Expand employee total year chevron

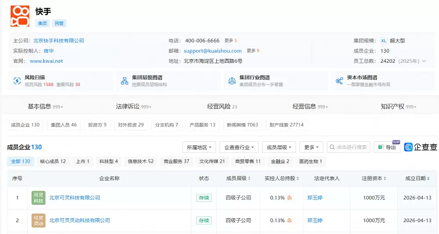pyautogui.click(x=424, y=61)
